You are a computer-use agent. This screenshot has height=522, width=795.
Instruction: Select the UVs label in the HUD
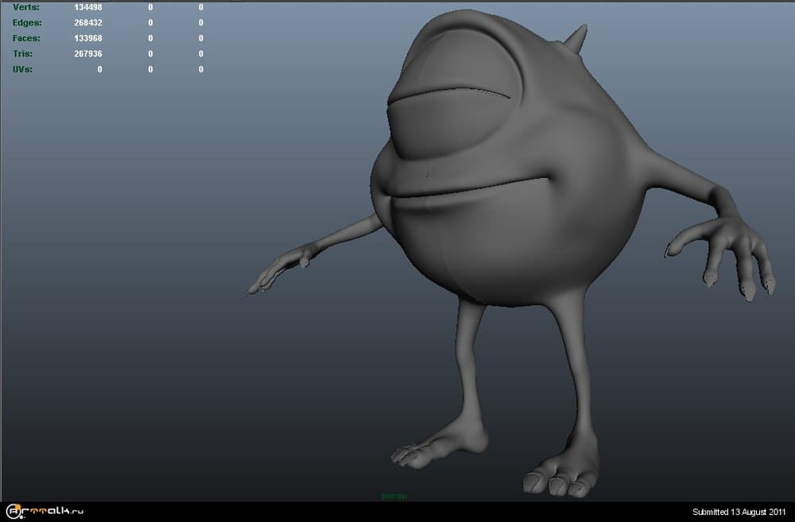coord(23,69)
